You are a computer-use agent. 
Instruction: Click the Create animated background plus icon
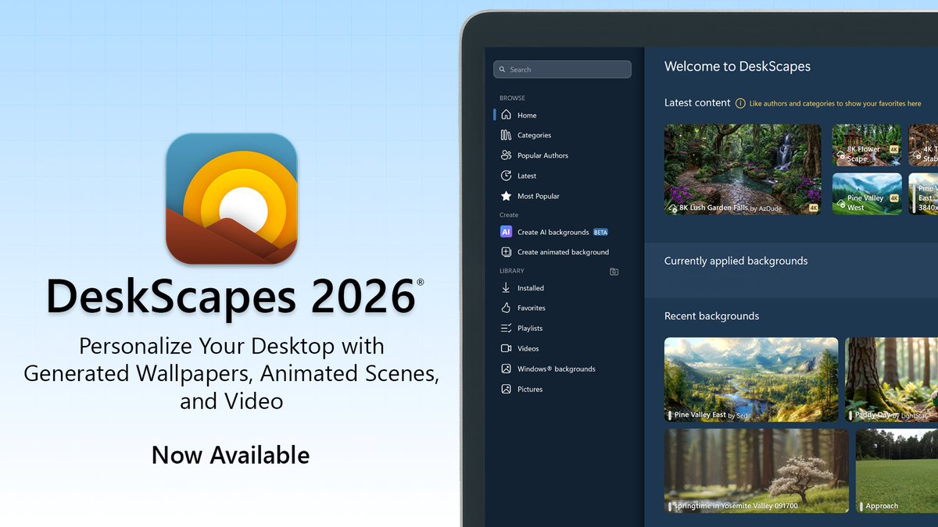506,252
